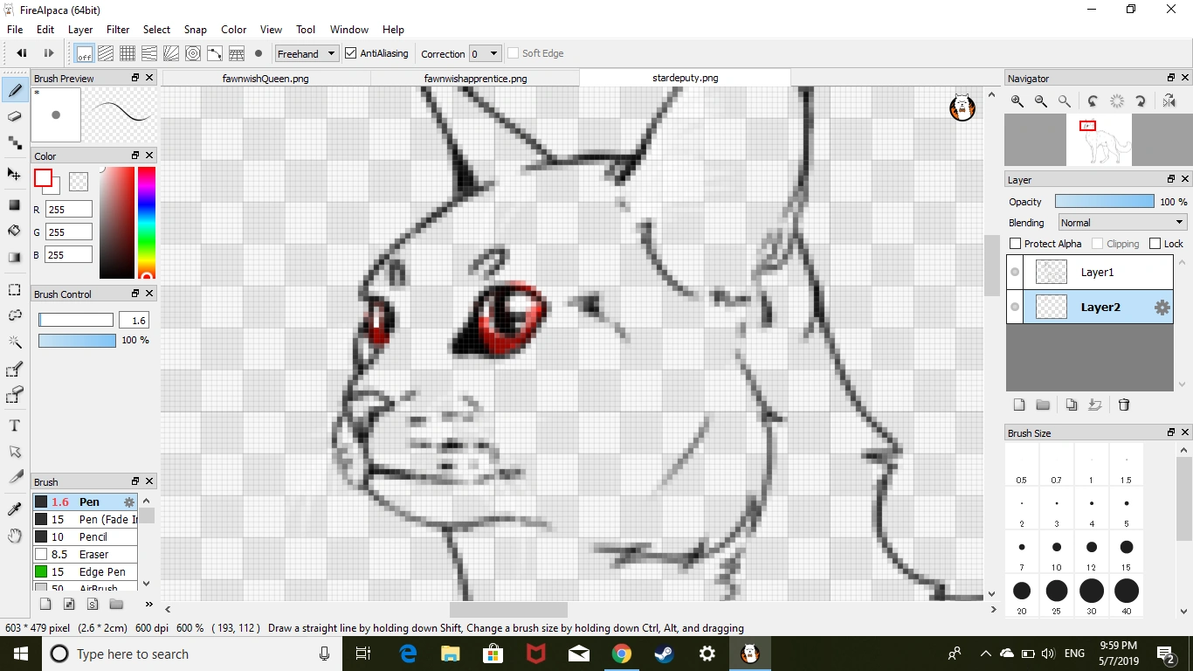Switch to the fawnwishQueen.png tab

coord(265,78)
